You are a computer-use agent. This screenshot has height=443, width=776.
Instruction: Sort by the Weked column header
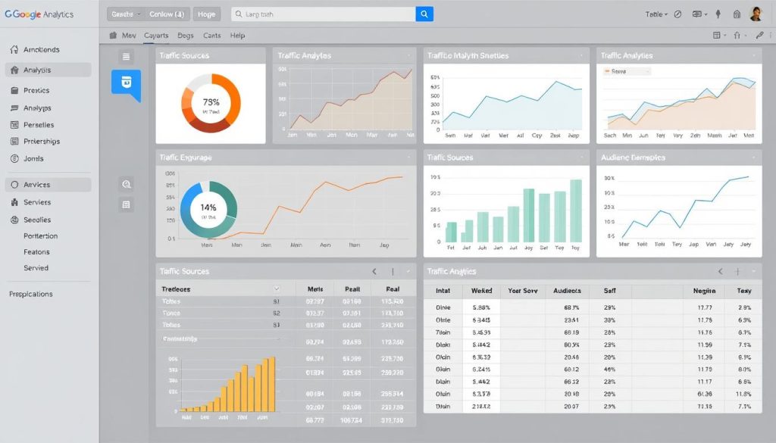[x=481, y=291]
